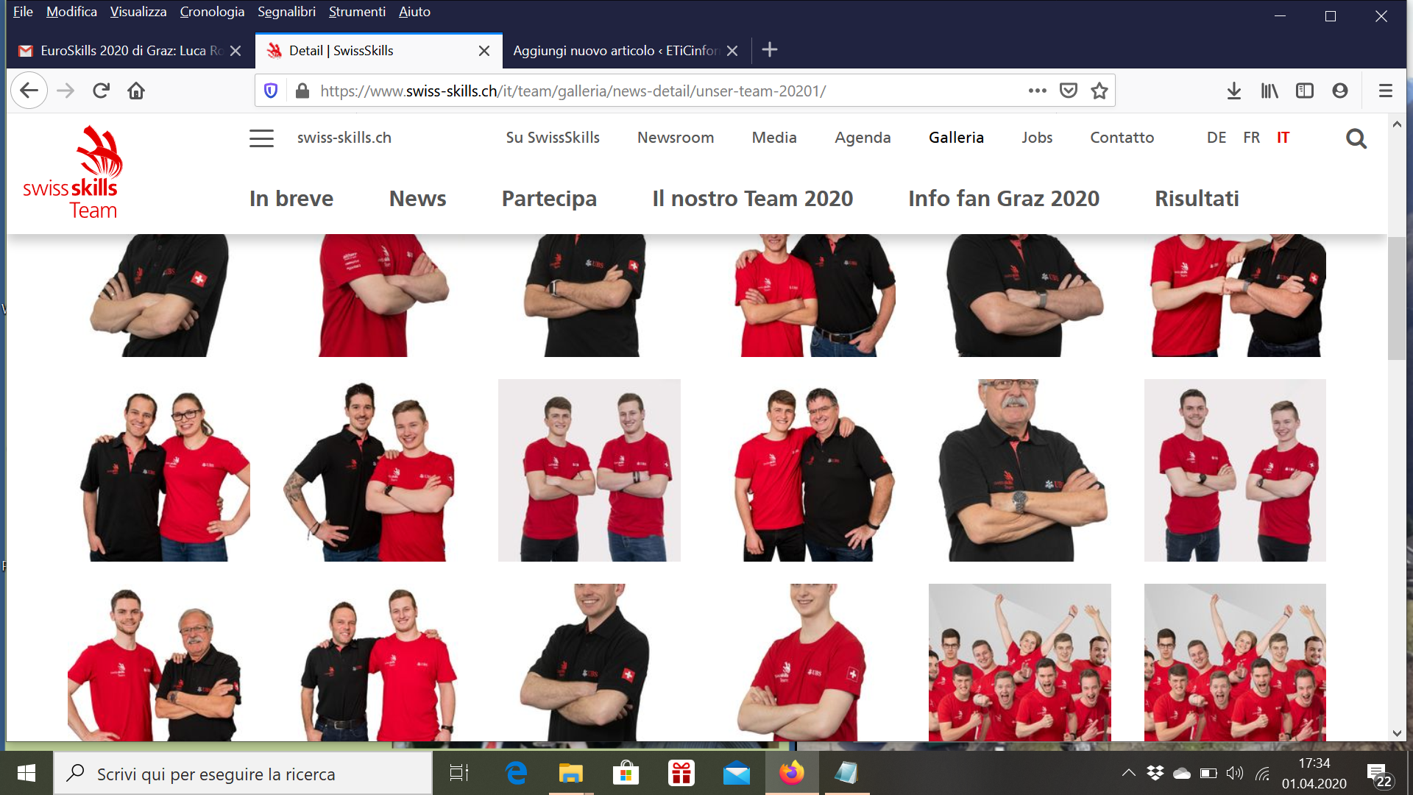This screenshot has width=1413, height=795.
Task: Launch Microsoft Edge from taskbar
Action: (x=517, y=773)
